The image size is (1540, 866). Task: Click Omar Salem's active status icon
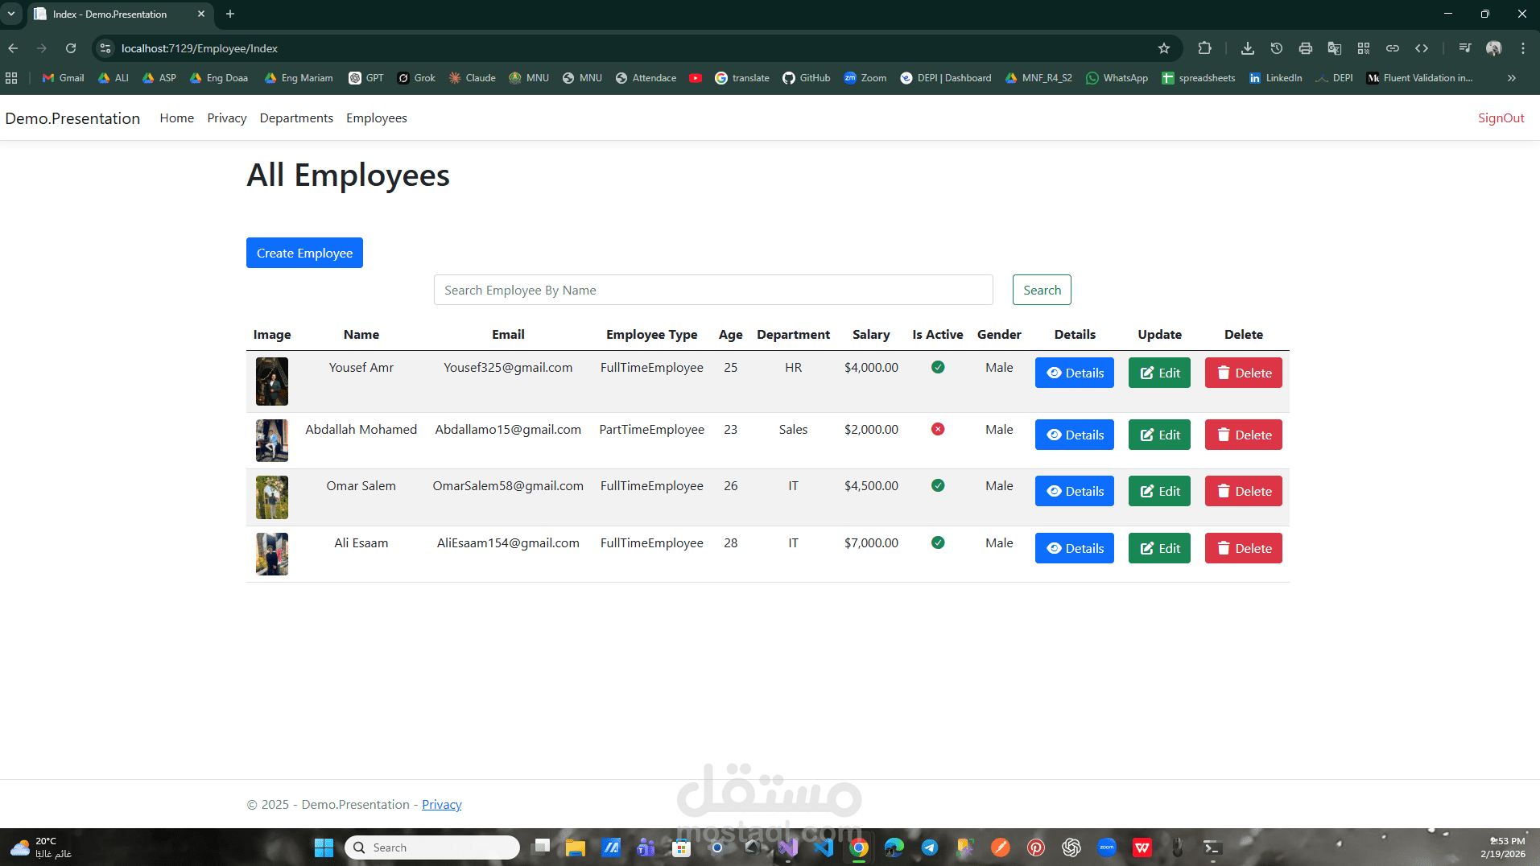coord(937,485)
